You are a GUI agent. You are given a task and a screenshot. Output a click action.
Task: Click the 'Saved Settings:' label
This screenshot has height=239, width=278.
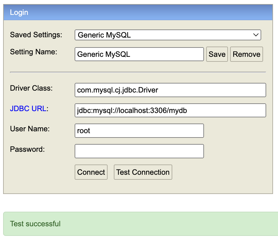tap(36, 35)
